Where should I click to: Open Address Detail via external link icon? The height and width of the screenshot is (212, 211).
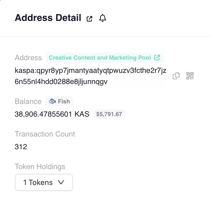coord(89,19)
